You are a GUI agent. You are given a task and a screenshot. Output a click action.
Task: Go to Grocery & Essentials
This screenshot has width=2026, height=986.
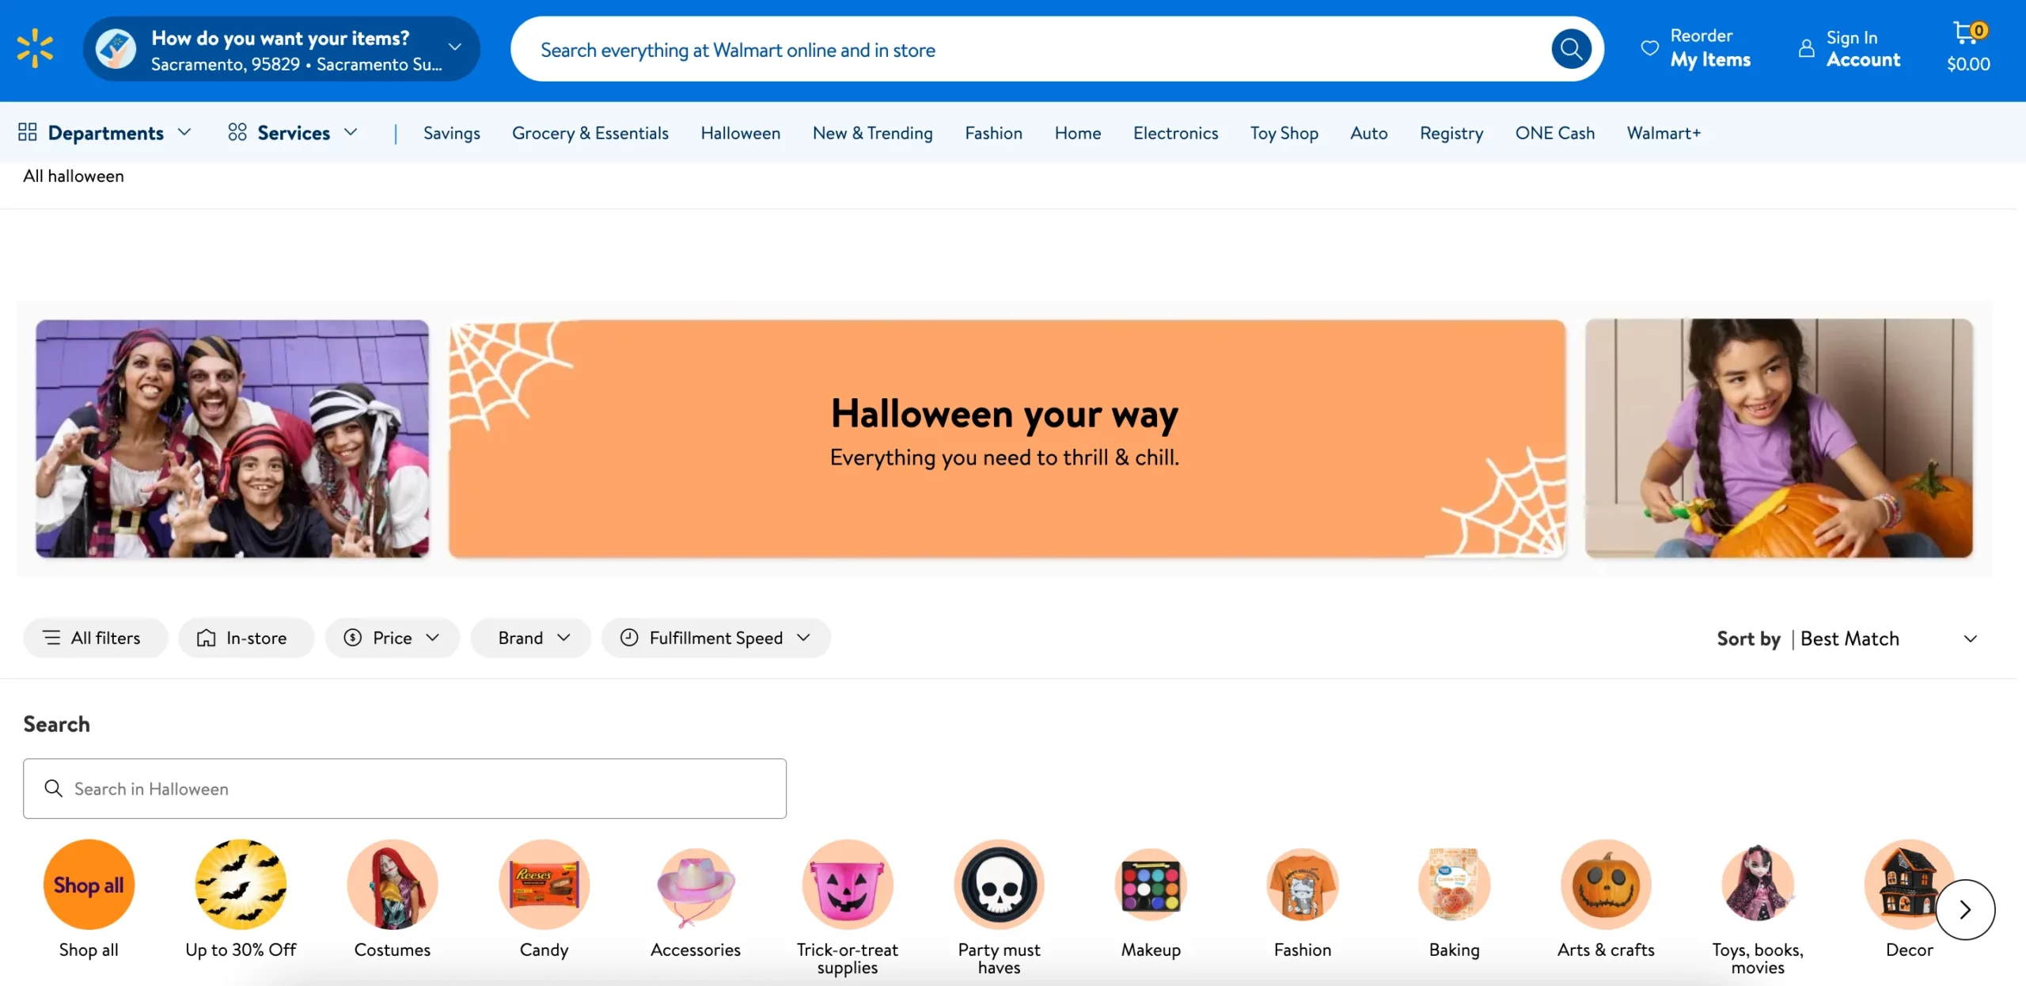[590, 133]
